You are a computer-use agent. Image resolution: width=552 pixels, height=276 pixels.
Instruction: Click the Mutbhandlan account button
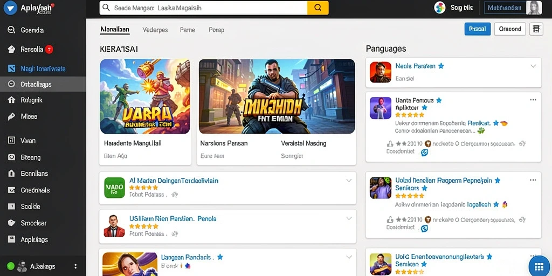click(x=506, y=8)
